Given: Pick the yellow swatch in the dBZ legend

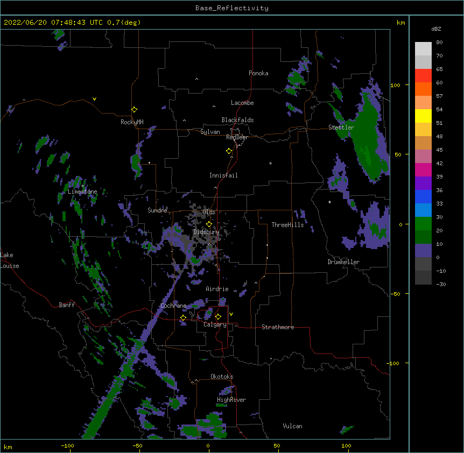Looking at the screenshot, I should click(x=423, y=116).
